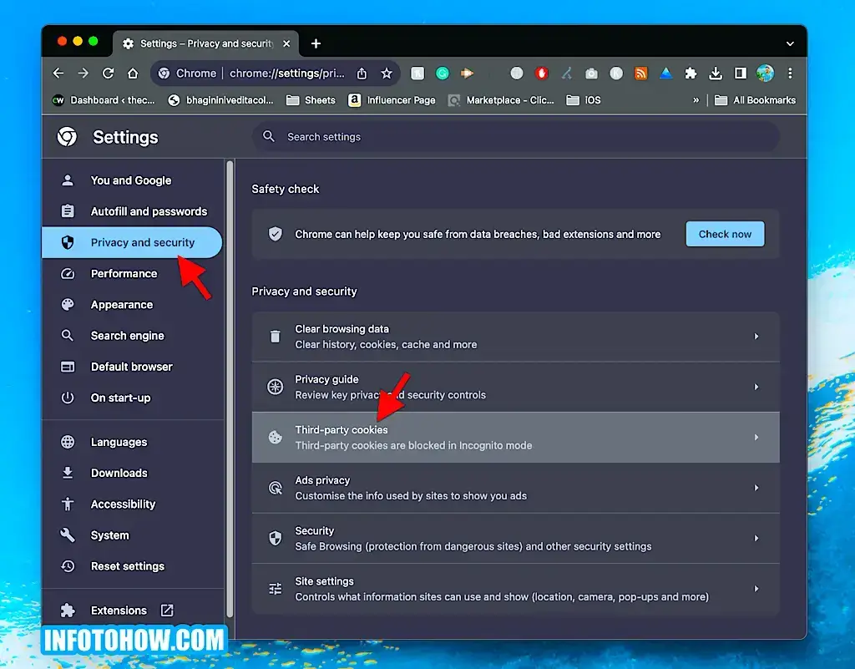Open the Sheets bookmark folder

[x=311, y=100]
